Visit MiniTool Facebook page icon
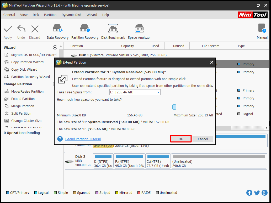Screen dimensions: 271x203 point(249,193)
